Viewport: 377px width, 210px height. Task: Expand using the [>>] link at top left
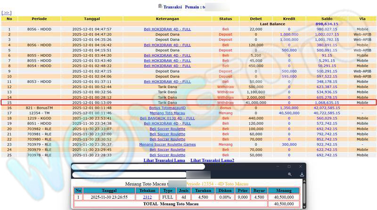(7, 13)
